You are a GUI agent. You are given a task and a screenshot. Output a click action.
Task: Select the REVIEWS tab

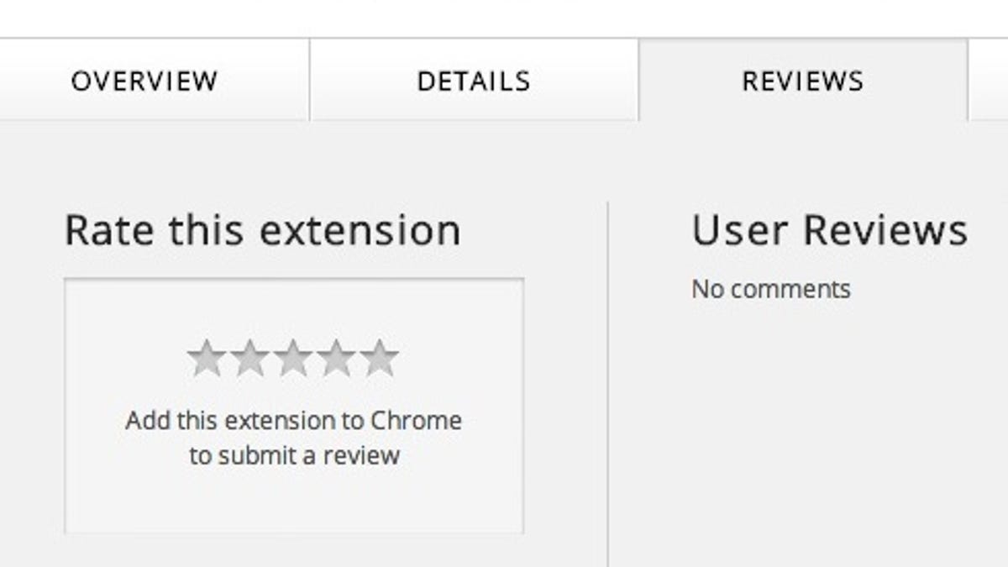(803, 81)
